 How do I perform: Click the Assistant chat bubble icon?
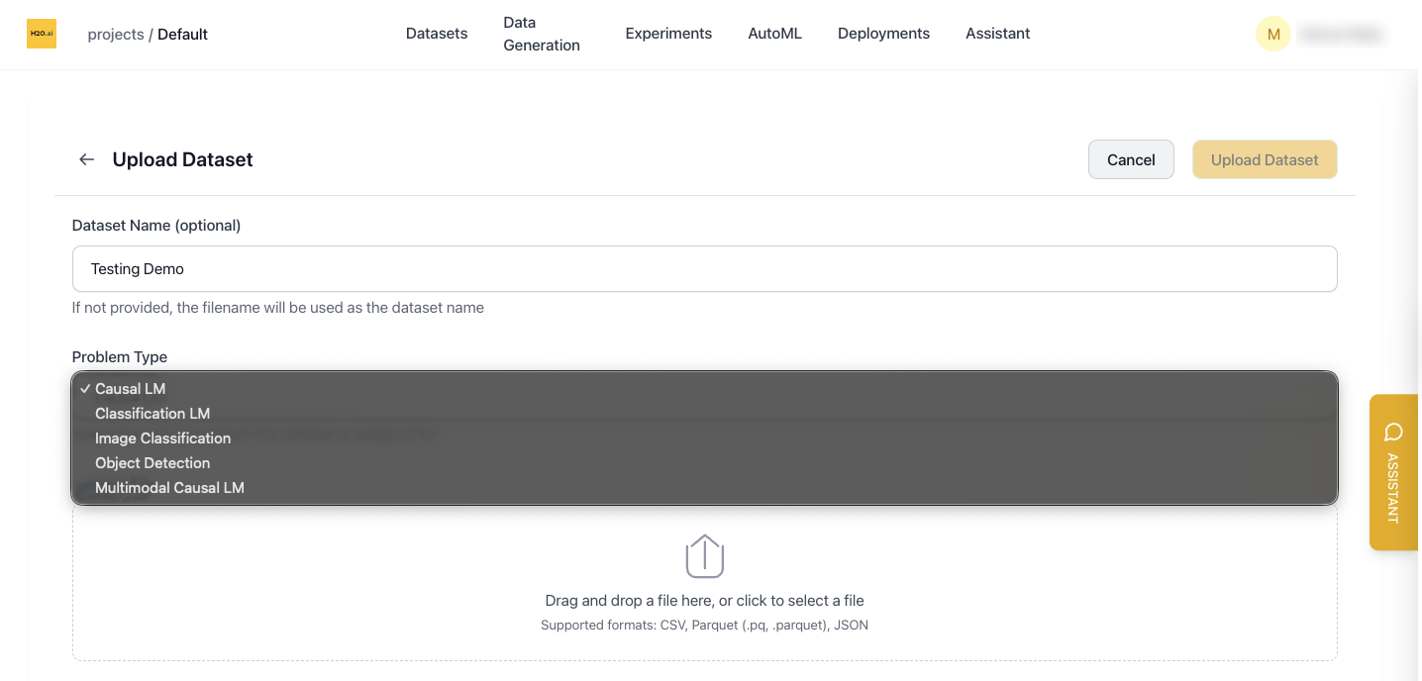1393,433
